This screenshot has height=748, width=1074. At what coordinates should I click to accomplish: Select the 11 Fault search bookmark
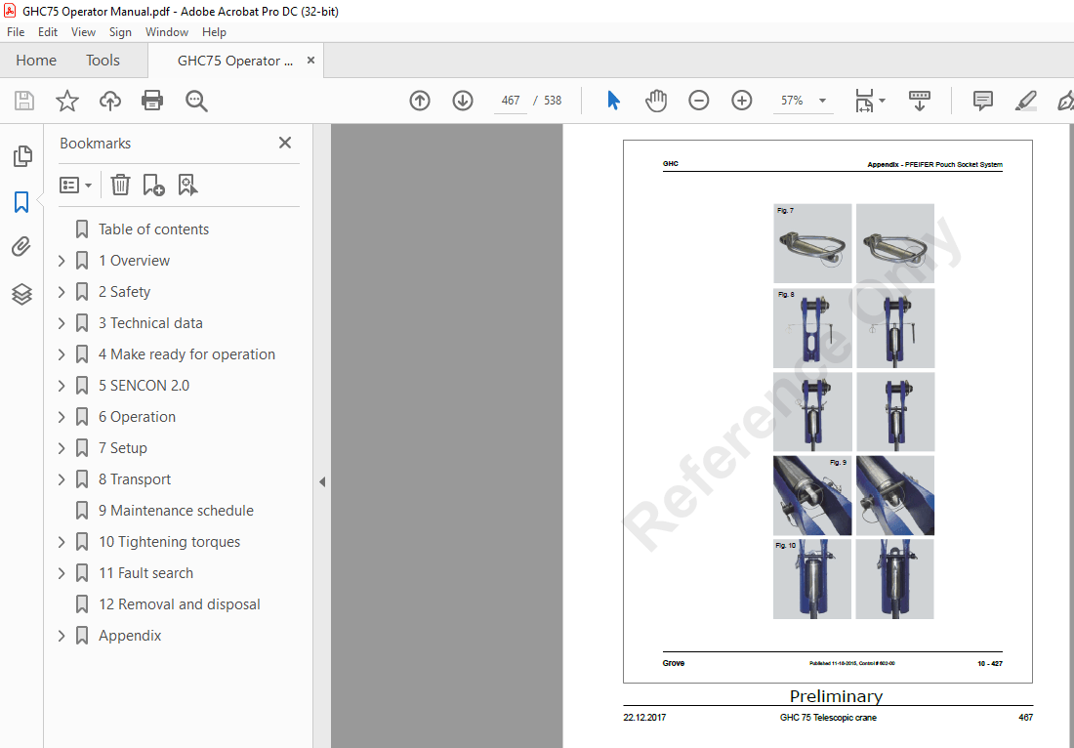[146, 572]
